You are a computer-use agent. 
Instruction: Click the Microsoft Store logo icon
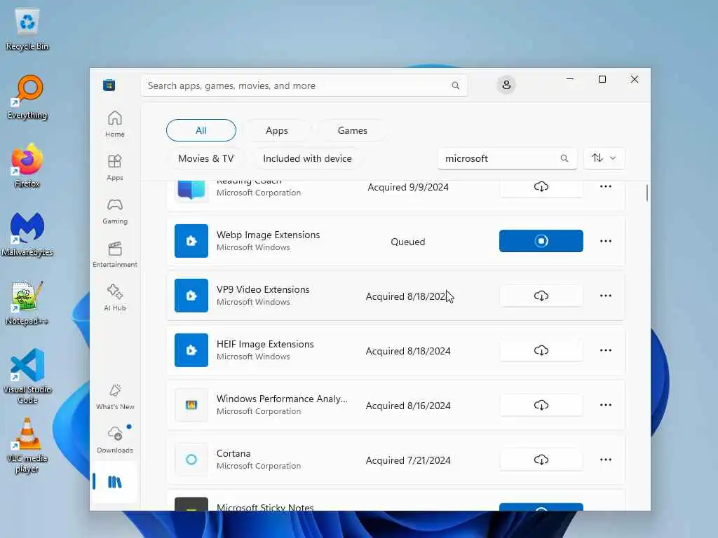[x=109, y=85]
